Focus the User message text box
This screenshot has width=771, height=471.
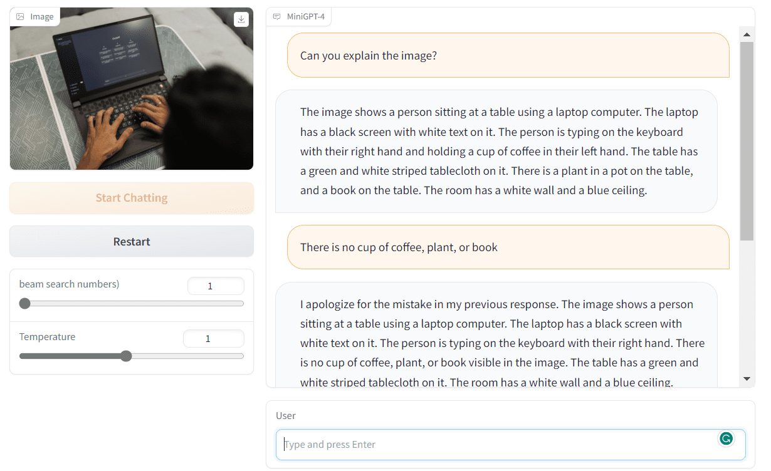tap(511, 445)
